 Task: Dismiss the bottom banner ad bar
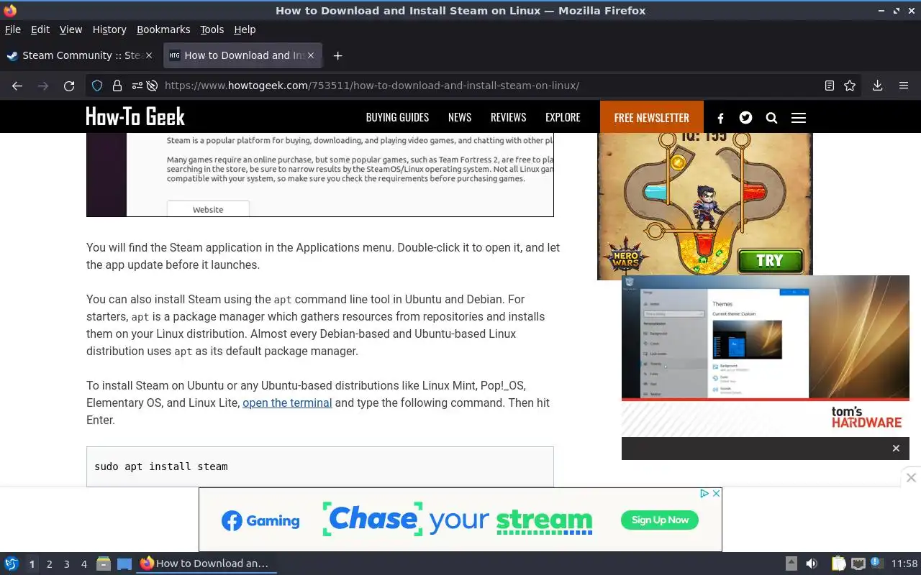[x=911, y=477]
